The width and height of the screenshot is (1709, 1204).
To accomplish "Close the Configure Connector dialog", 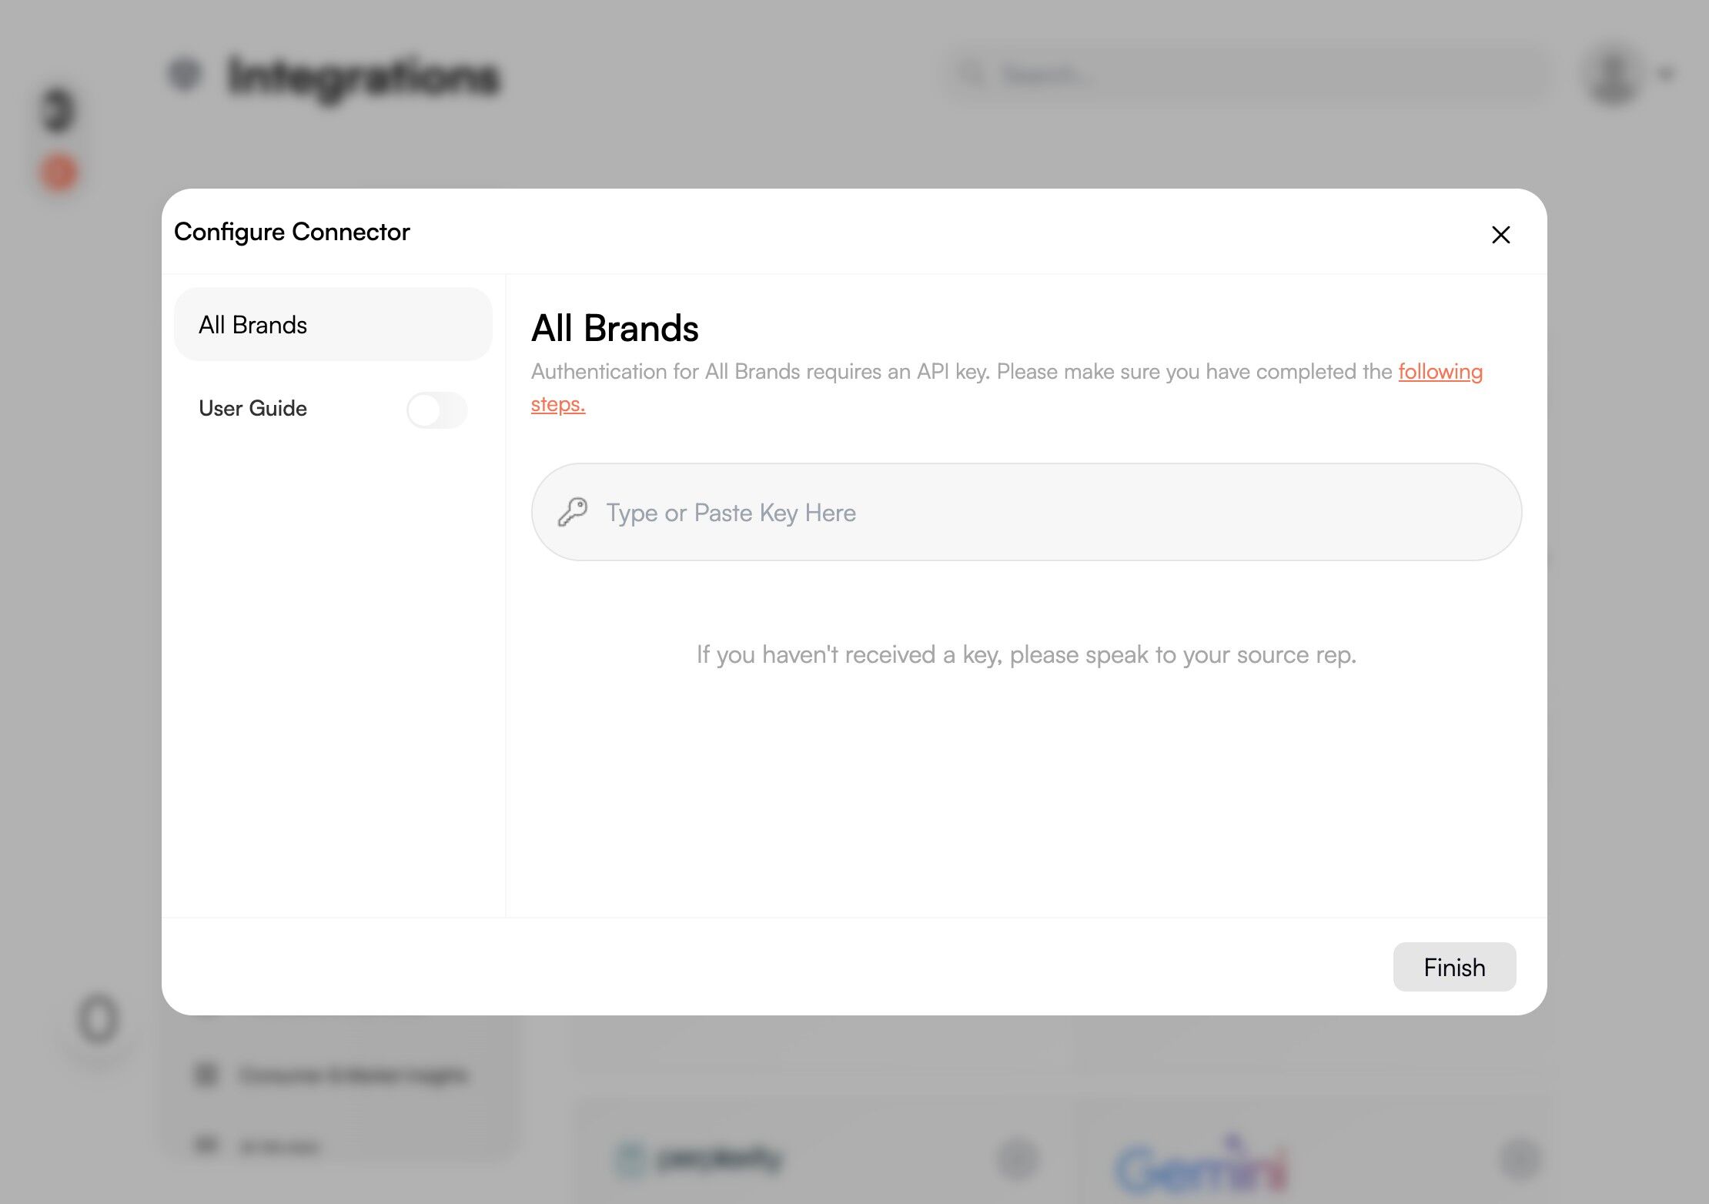I will click(1500, 235).
